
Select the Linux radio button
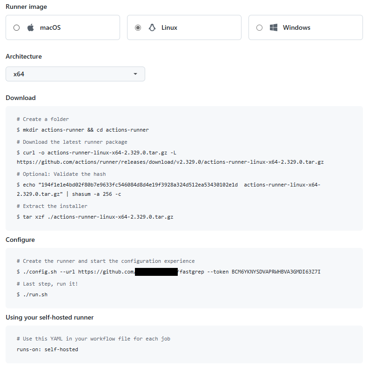coord(138,27)
